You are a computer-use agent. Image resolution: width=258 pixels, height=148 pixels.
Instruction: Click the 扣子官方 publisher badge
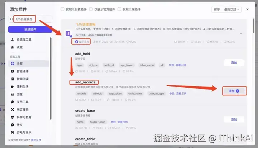coord(82,42)
